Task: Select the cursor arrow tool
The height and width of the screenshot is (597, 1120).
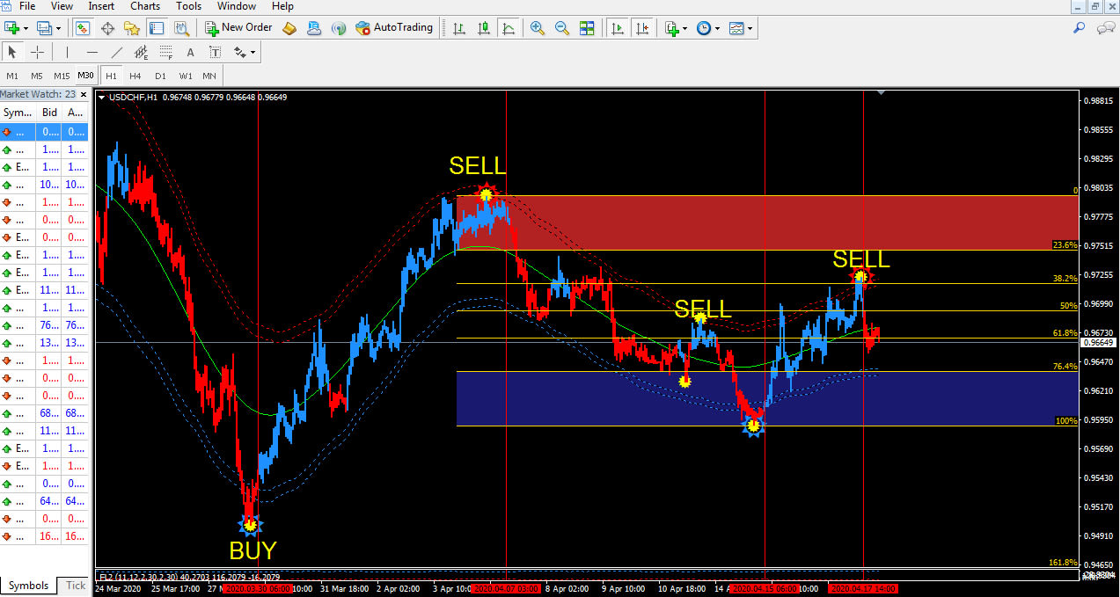Action: (13, 53)
